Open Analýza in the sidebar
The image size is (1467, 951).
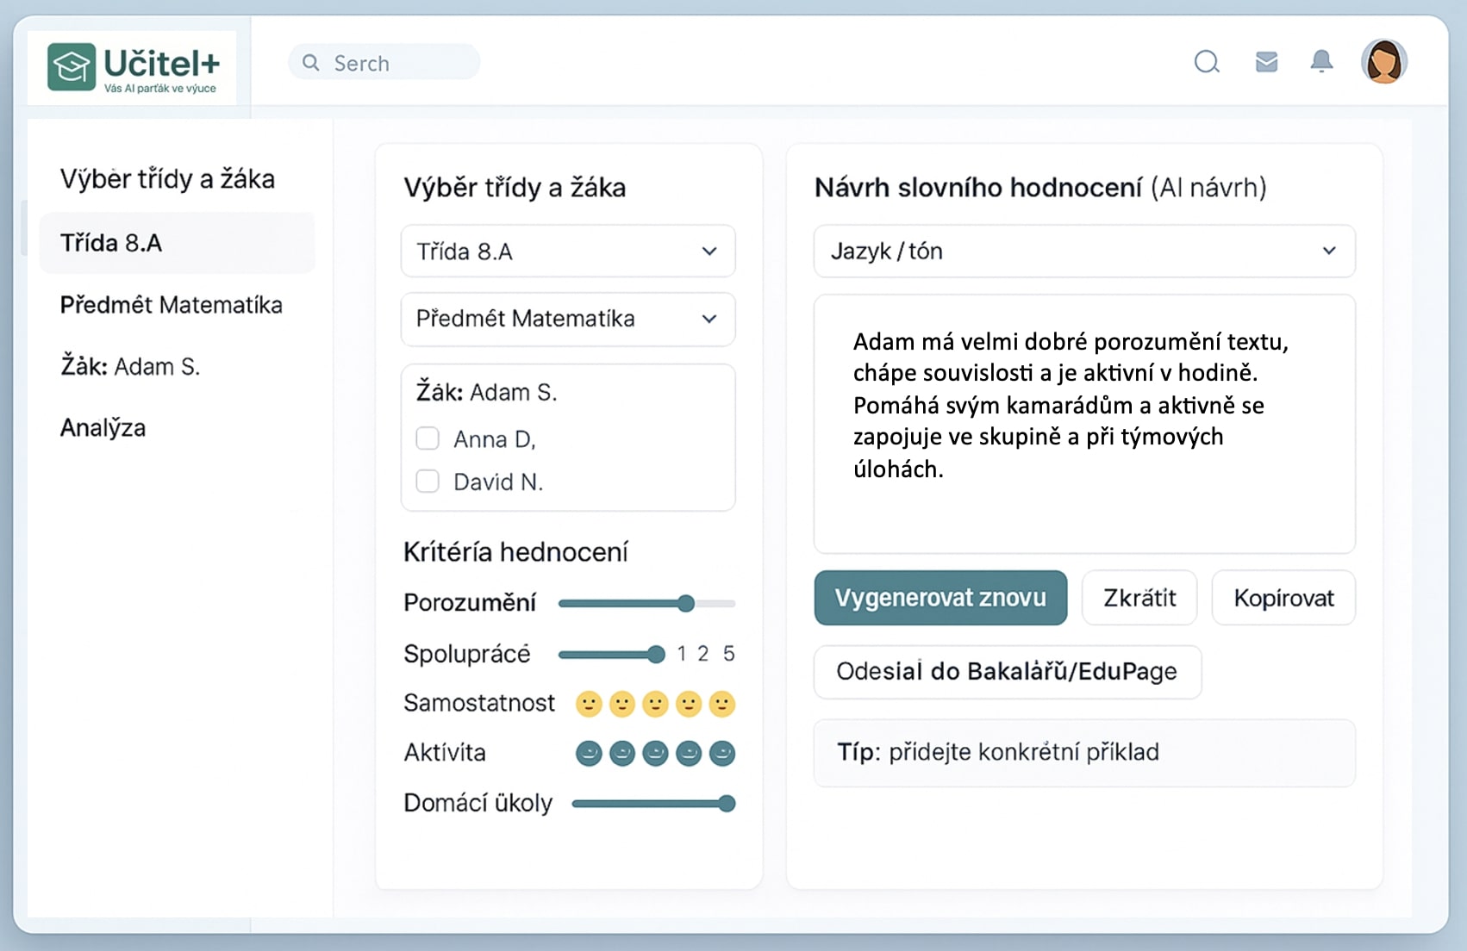pyautogui.click(x=103, y=428)
